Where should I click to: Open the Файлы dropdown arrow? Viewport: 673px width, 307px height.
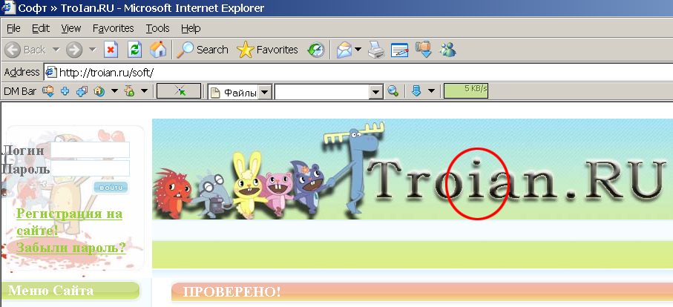(266, 92)
